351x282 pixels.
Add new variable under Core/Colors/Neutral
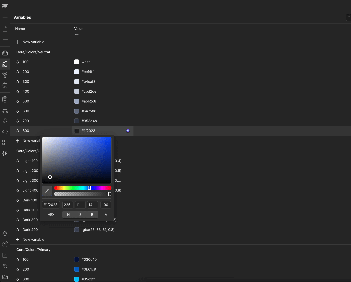pos(28,141)
